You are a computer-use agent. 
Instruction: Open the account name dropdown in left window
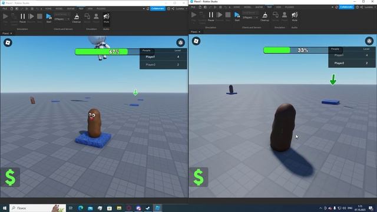coord(181,9)
